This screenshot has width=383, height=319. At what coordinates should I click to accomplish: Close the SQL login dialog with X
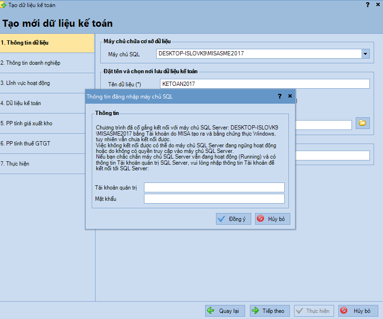click(290, 96)
